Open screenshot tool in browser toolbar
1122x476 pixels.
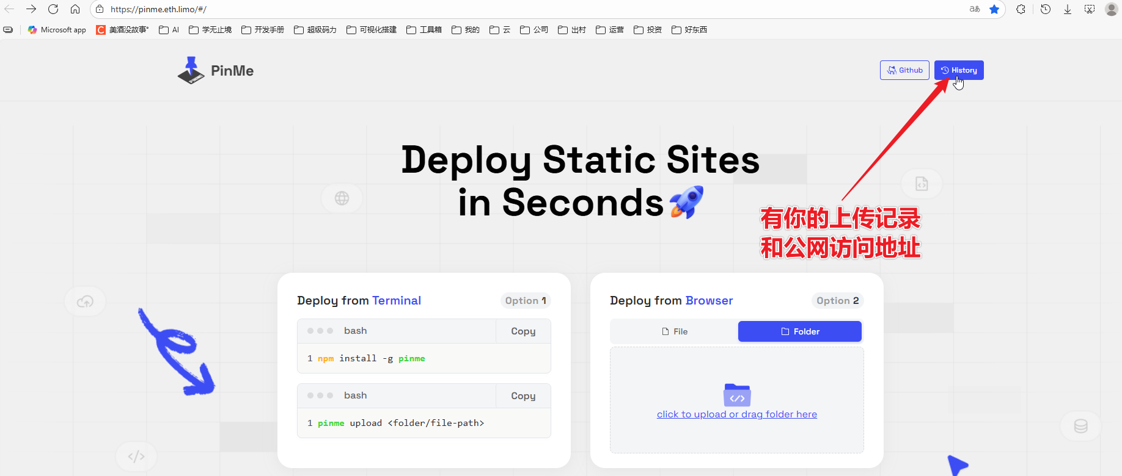(x=1090, y=9)
